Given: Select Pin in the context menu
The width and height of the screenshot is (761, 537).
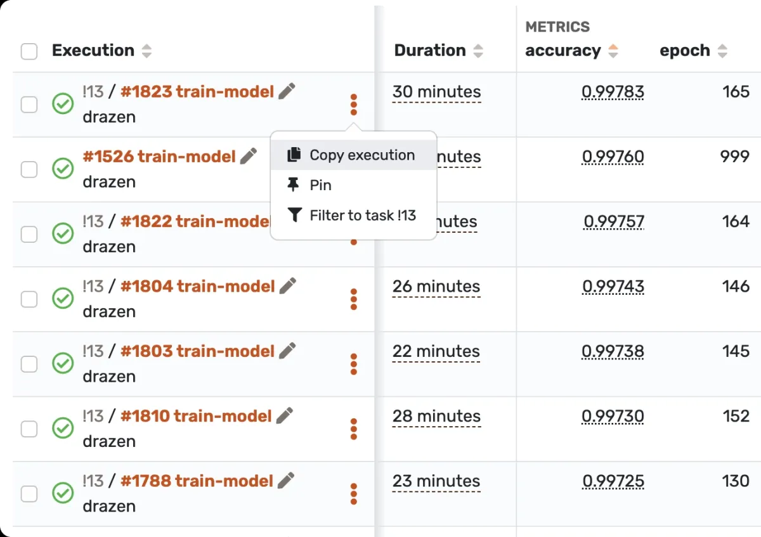Looking at the screenshot, I should click(320, 185).
